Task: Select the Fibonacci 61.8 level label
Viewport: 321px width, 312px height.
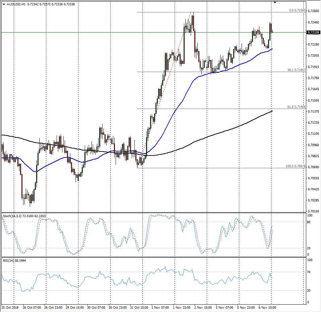Action: pyautogui.click(x=296, y=107)
